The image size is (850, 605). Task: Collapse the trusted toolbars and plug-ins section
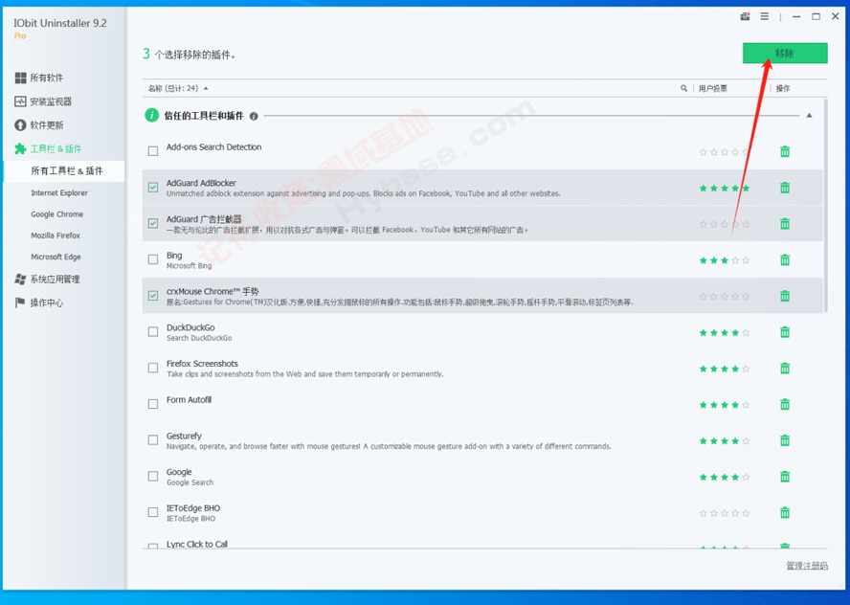pyautogui.click(x=810, y=116)
